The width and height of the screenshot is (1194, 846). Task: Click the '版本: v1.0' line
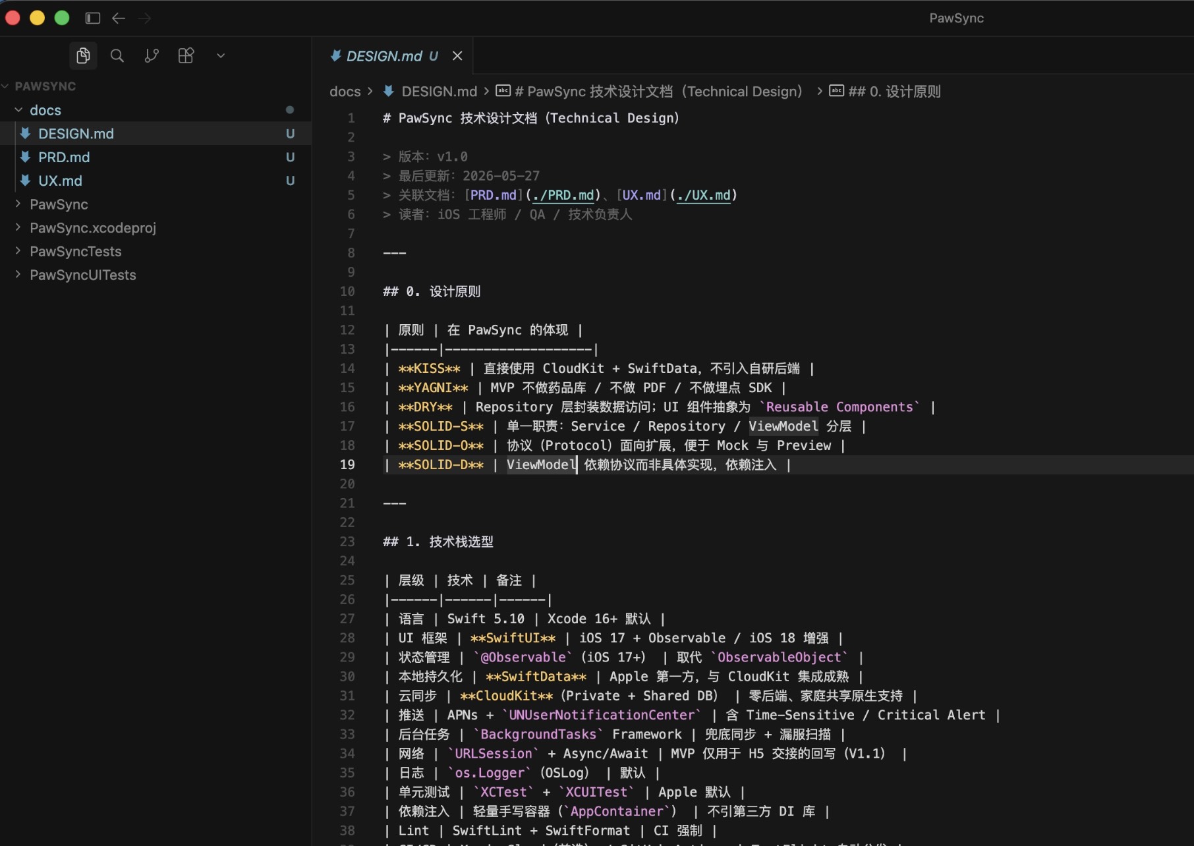click(426, 157)
